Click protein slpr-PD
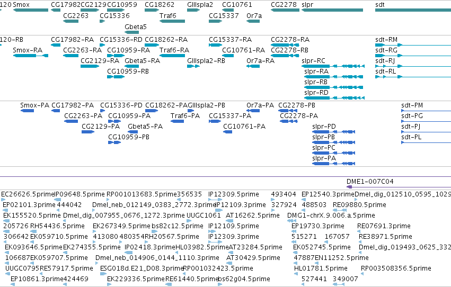451x287 pixels. click(334, 132)
